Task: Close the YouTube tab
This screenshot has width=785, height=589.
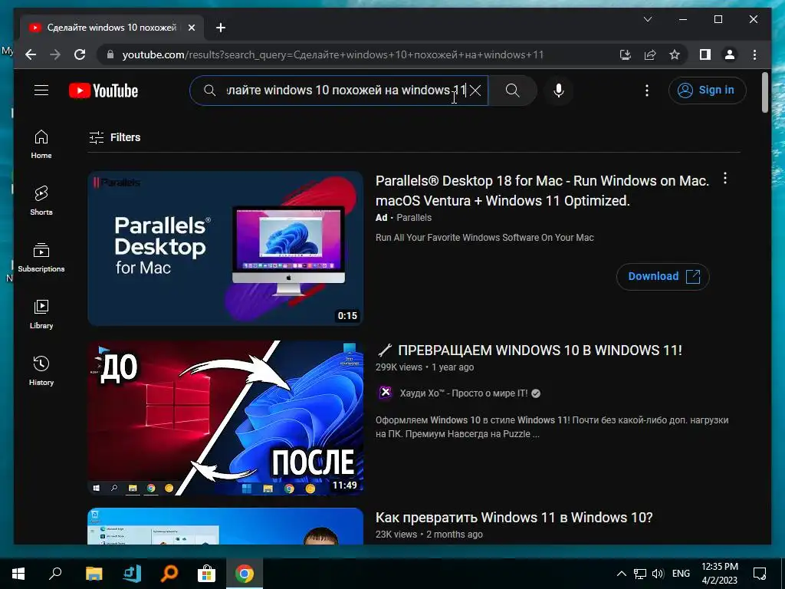Action: pyautogui.click(x=191, y=28)
